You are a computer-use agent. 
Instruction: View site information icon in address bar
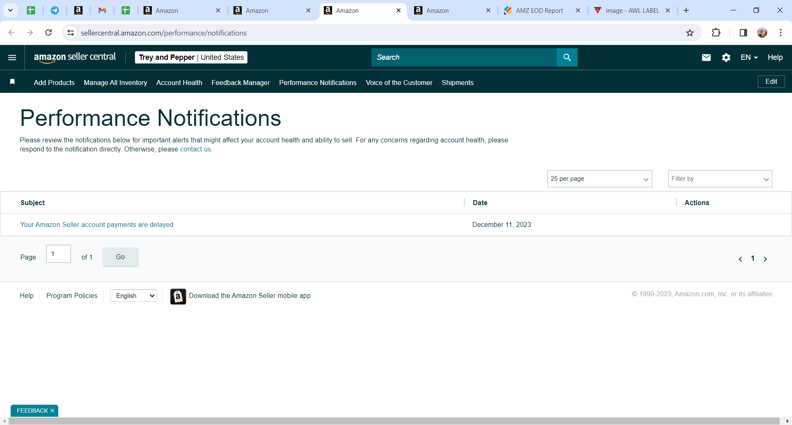tap(71, 33)
